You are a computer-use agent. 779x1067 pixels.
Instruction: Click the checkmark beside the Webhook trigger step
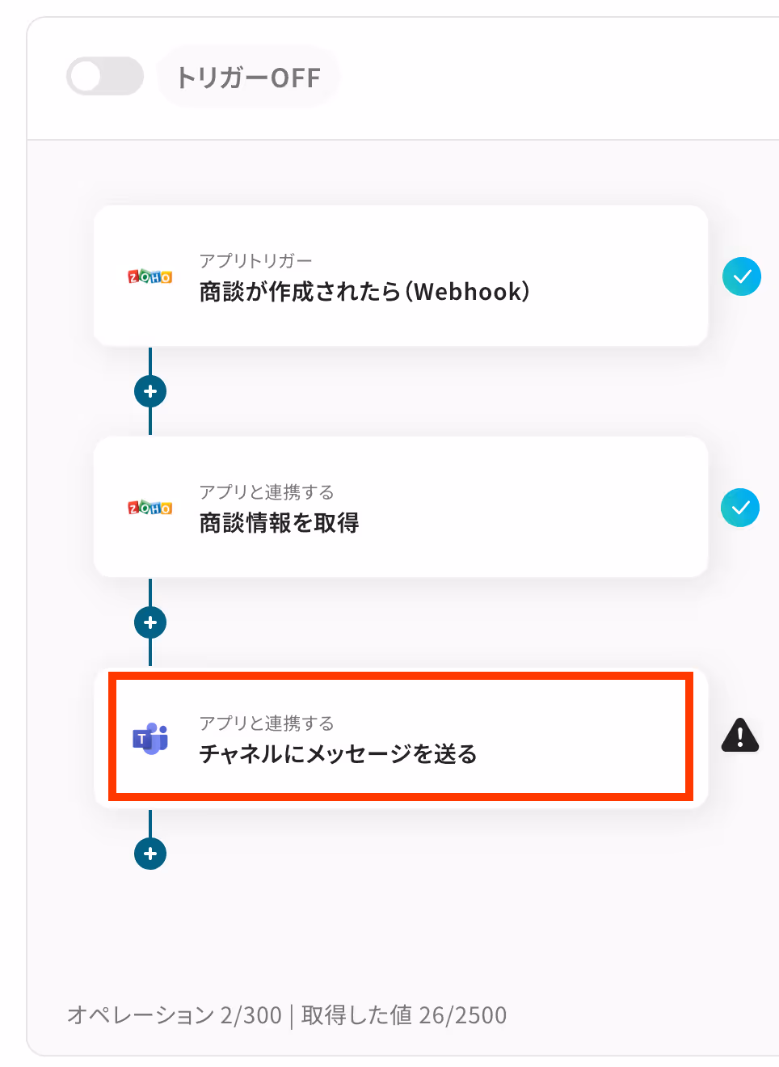click(x=741, y=276)
